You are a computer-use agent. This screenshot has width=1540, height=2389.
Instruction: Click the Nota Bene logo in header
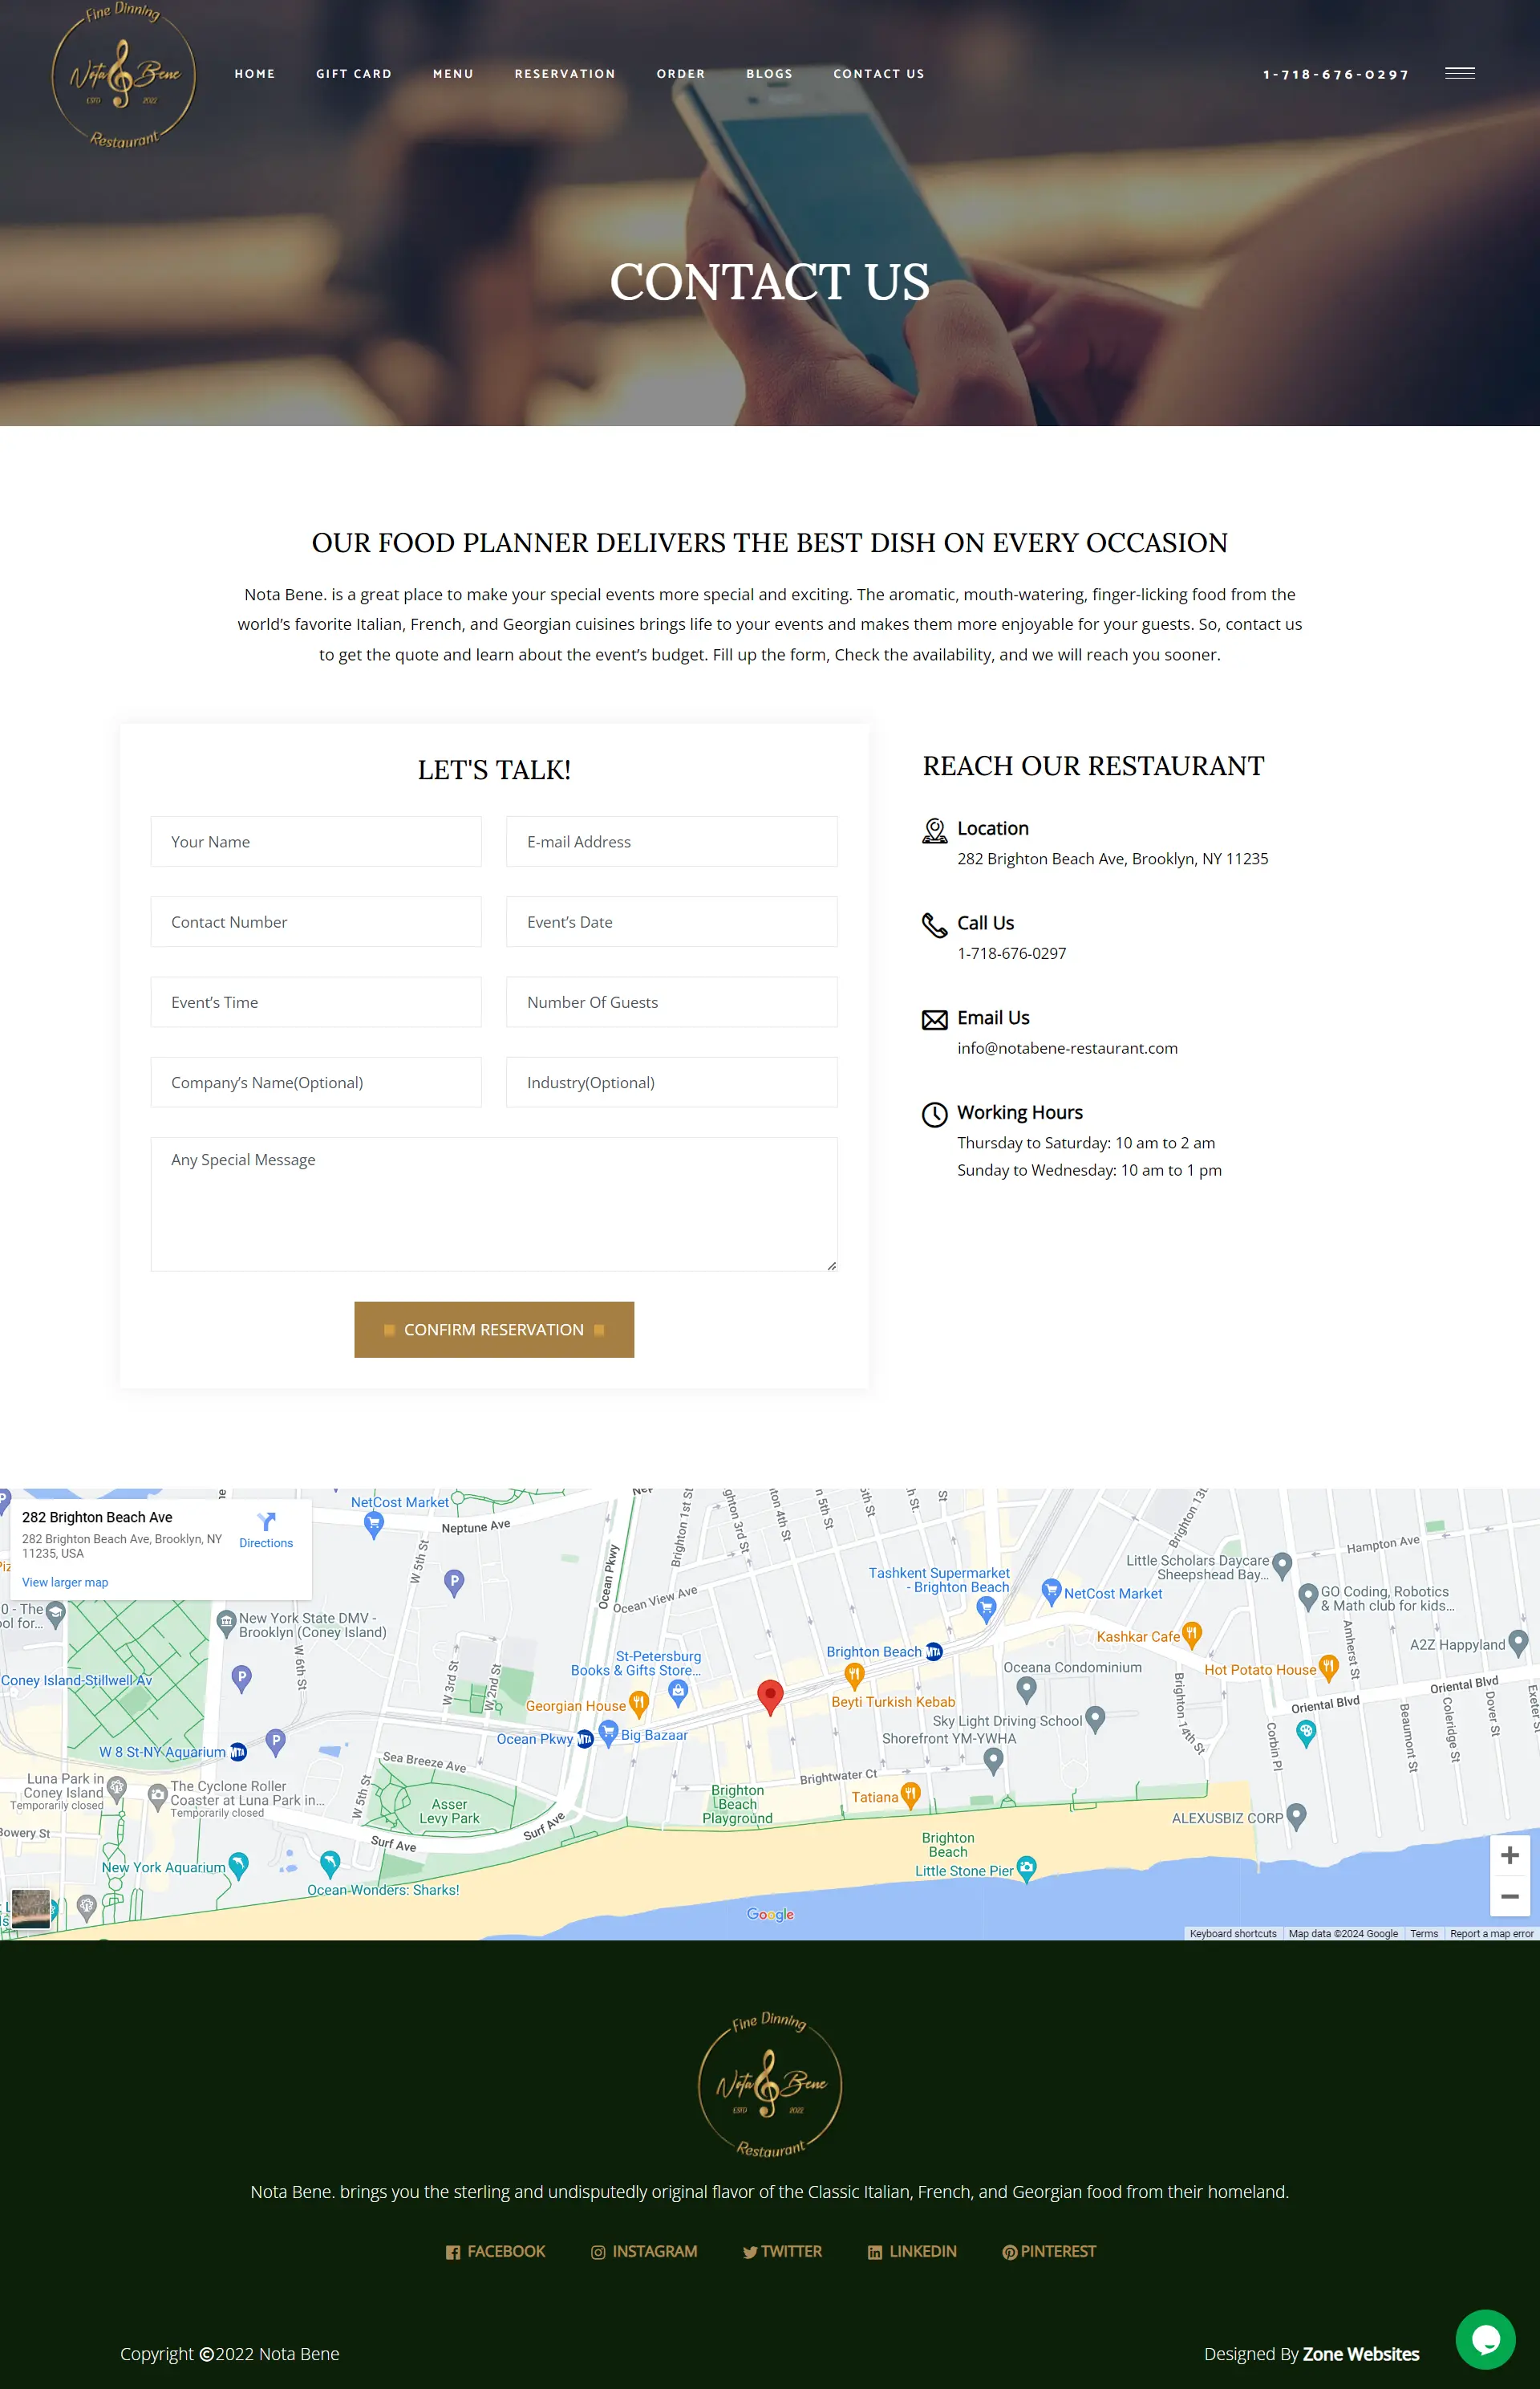[x=124, y=76]
